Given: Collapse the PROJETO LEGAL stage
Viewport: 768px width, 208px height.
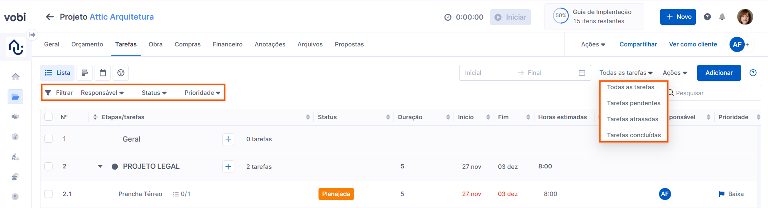Looking at the screenshot, I should 100,166.
